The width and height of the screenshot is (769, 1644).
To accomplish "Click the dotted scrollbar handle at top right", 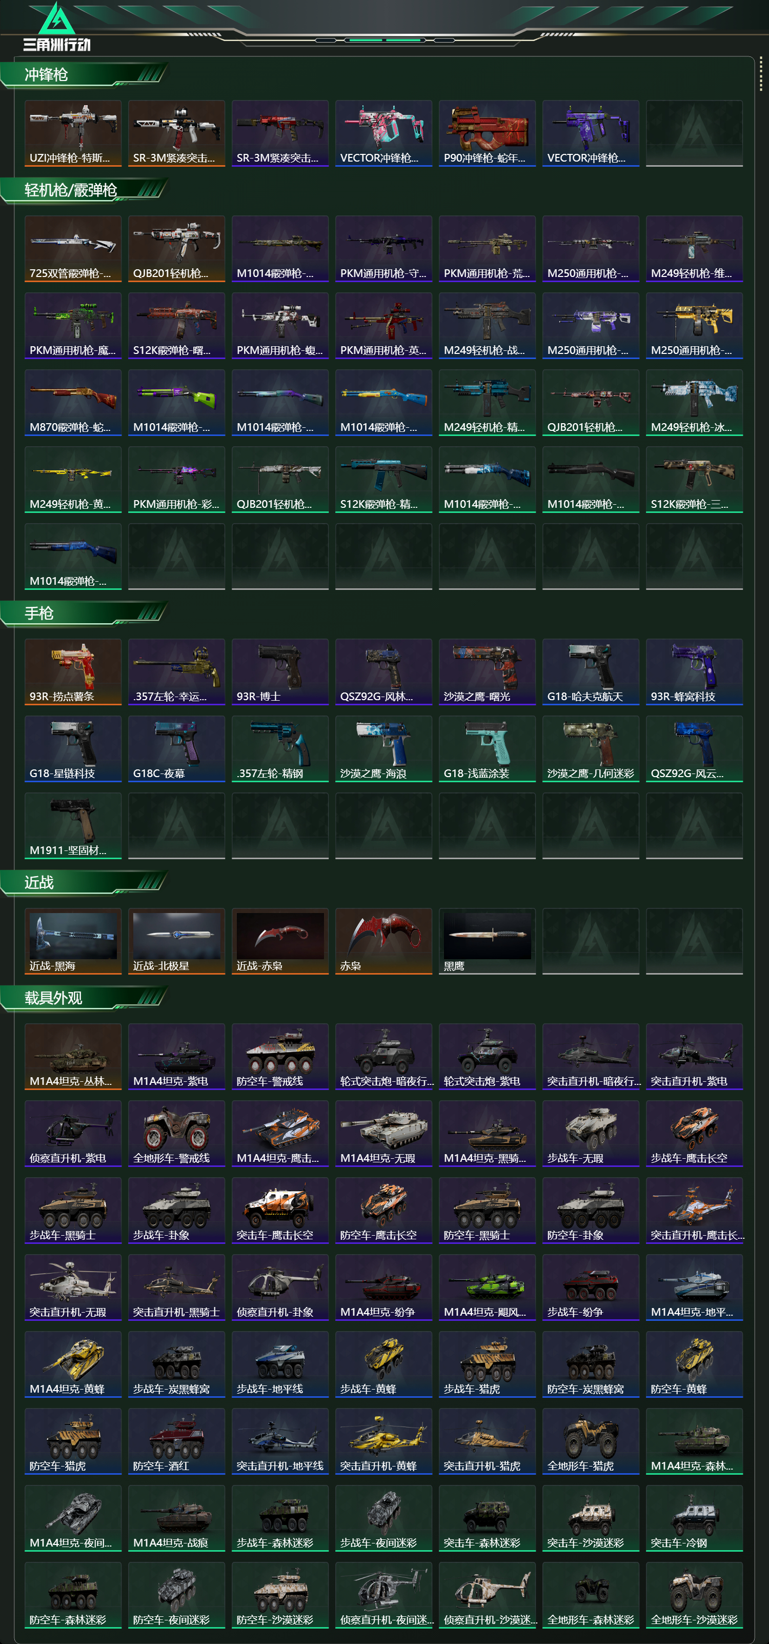I will [761, 74].
